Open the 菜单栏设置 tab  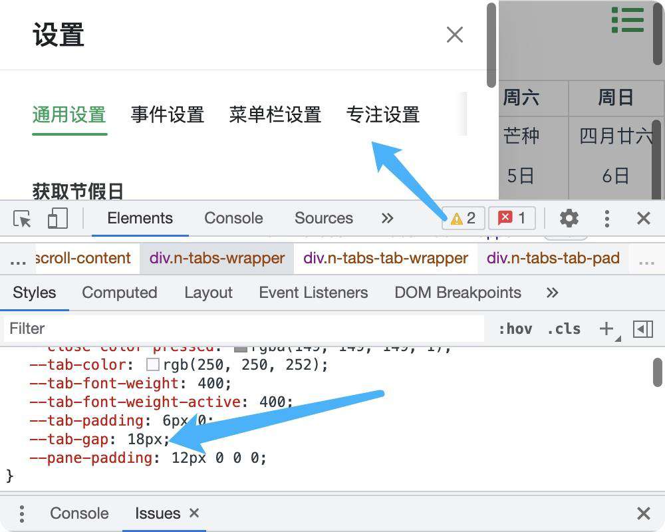point(275,115)
